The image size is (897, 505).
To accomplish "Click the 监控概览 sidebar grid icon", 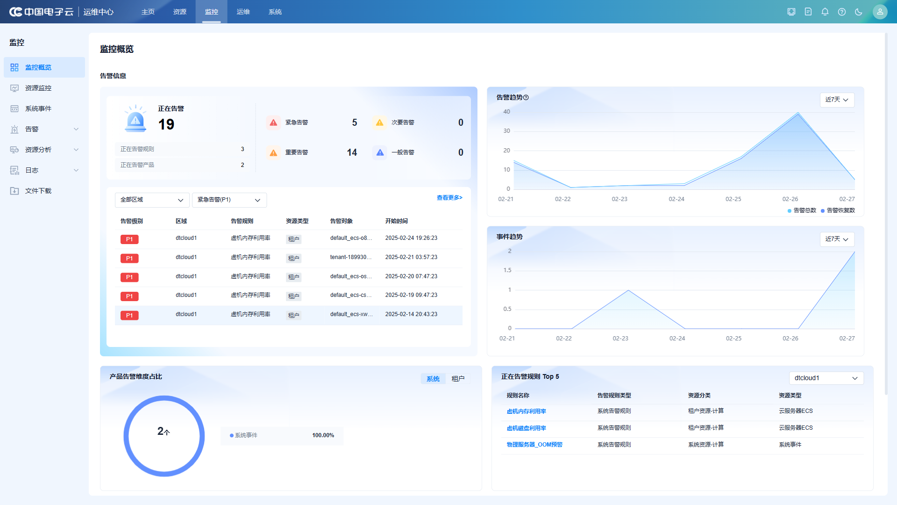I will (x=14, y=67).
